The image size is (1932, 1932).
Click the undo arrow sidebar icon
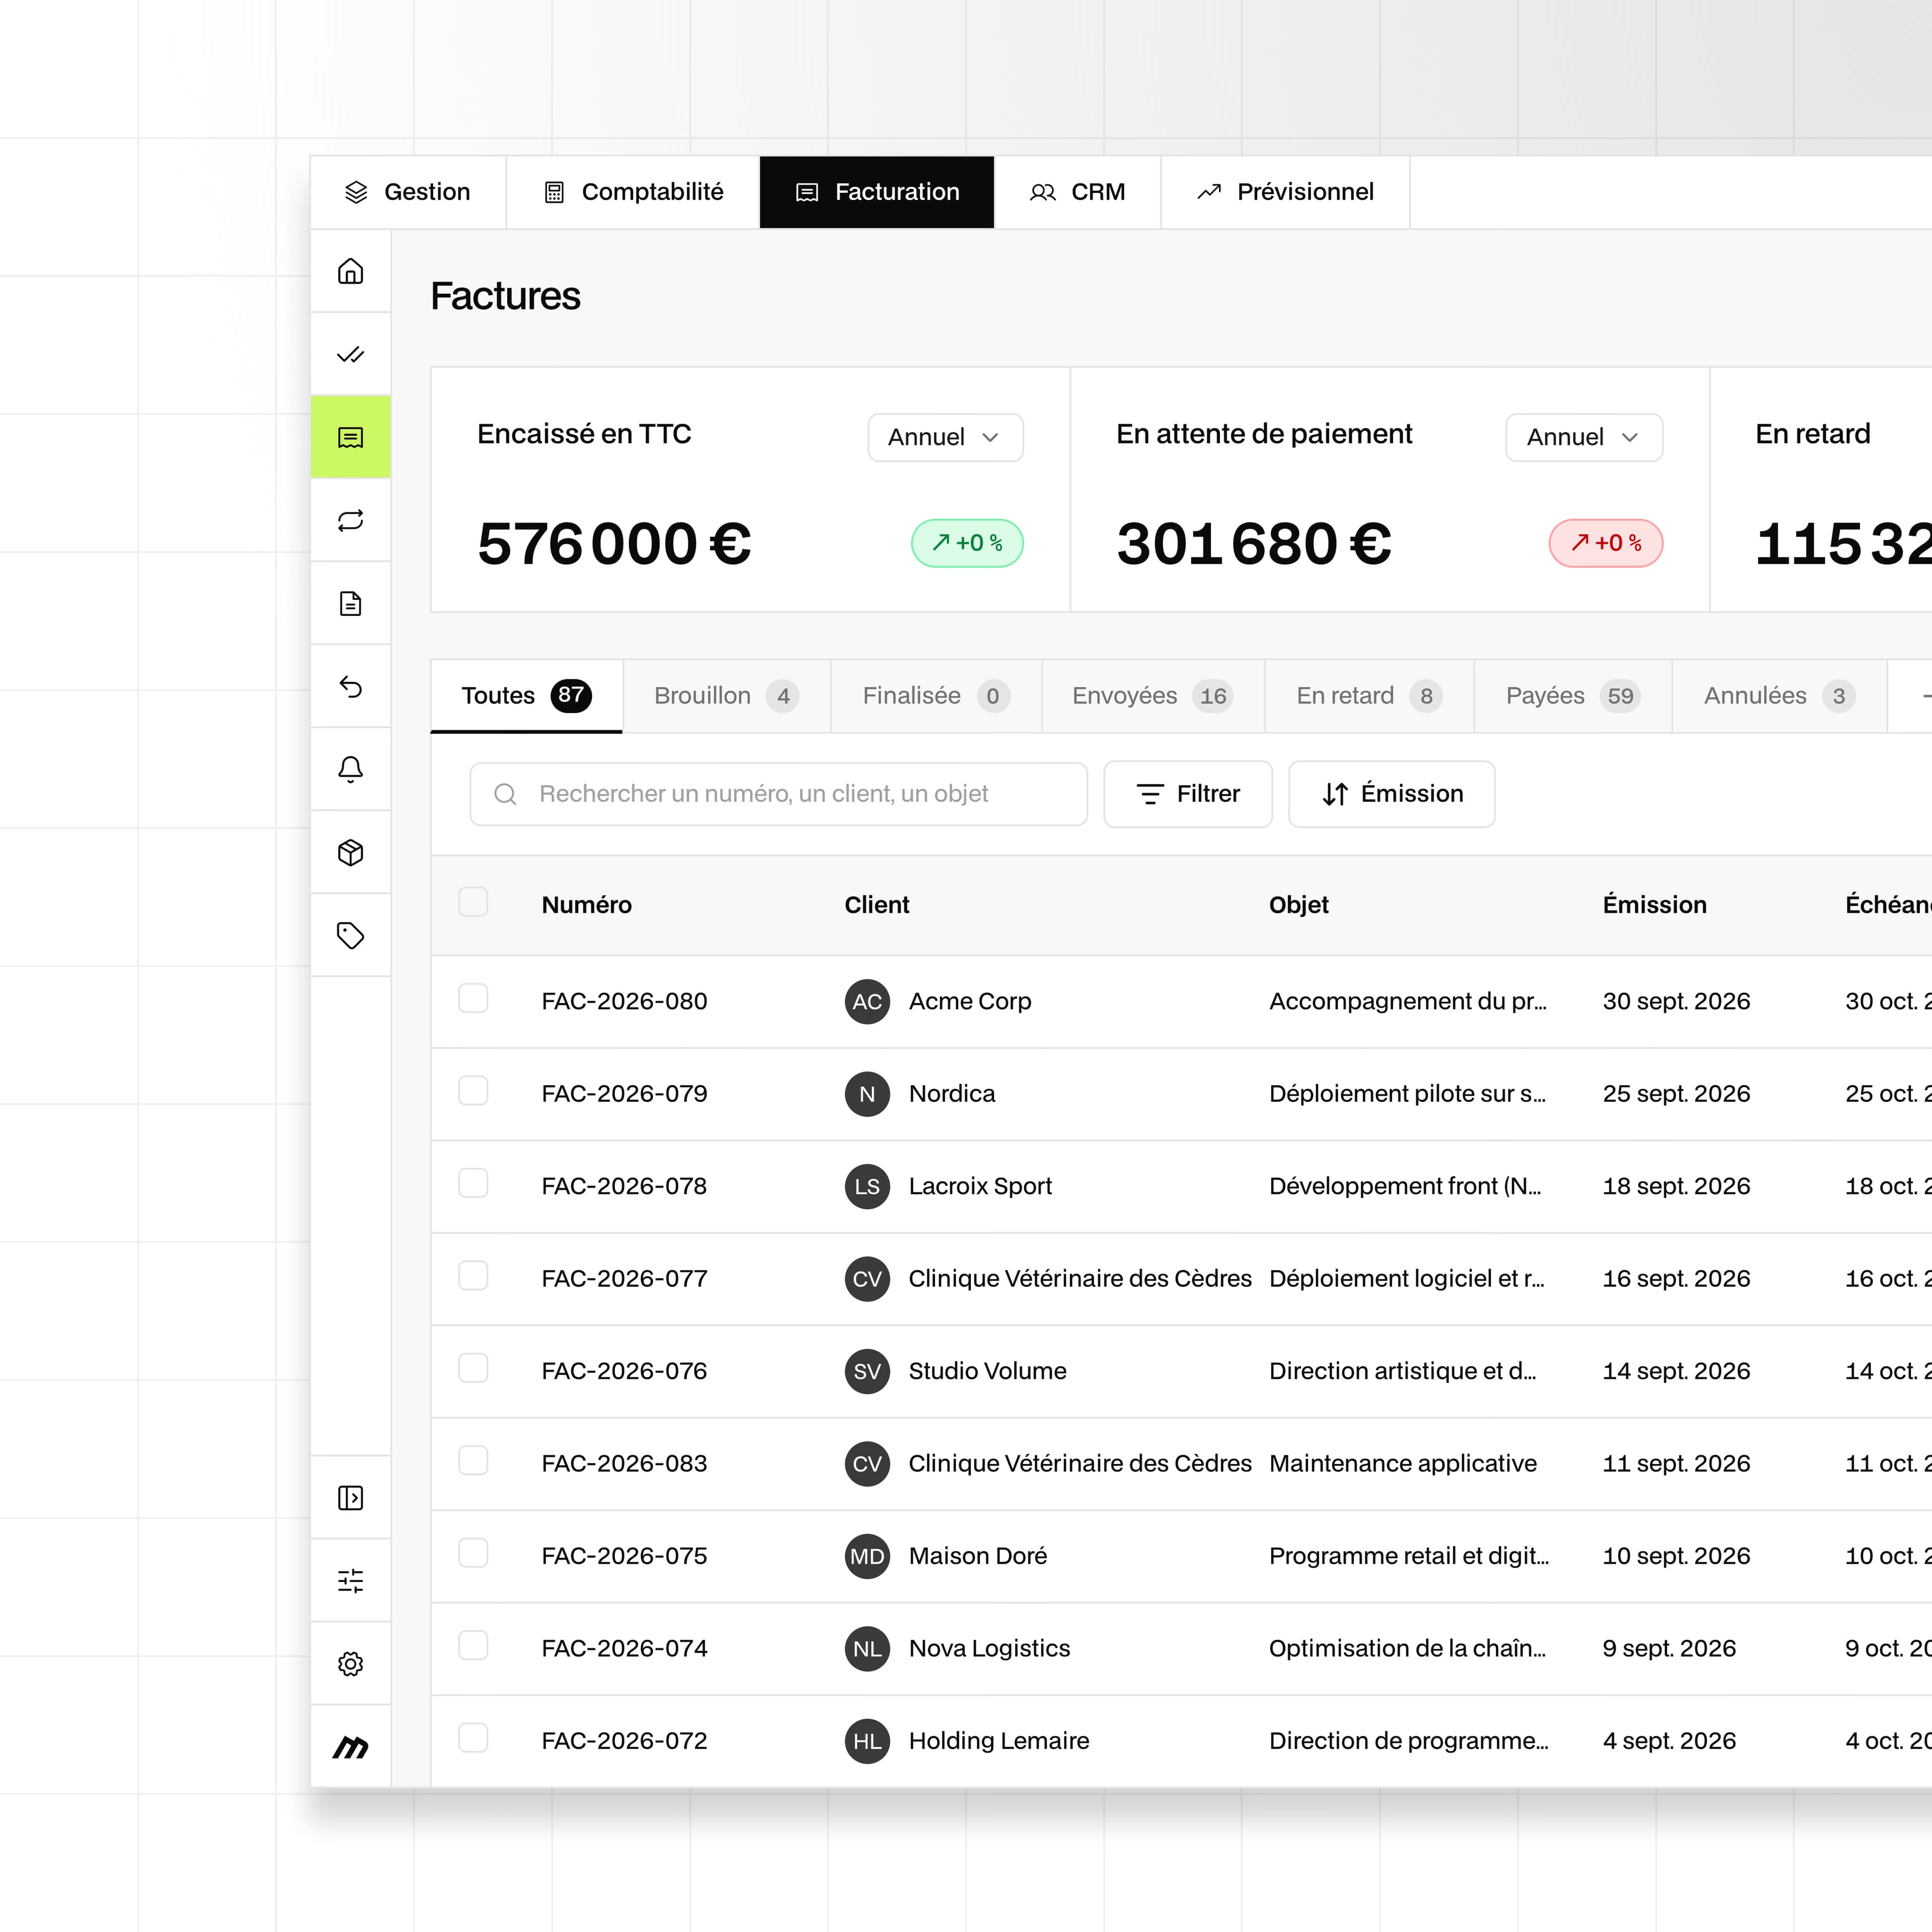pos(350,686)
